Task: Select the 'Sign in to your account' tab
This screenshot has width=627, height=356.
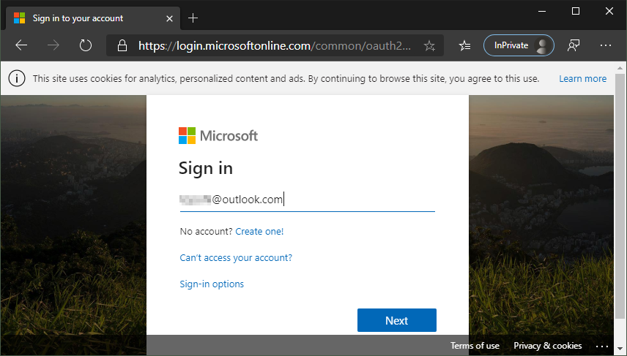Action: point(93,18)
